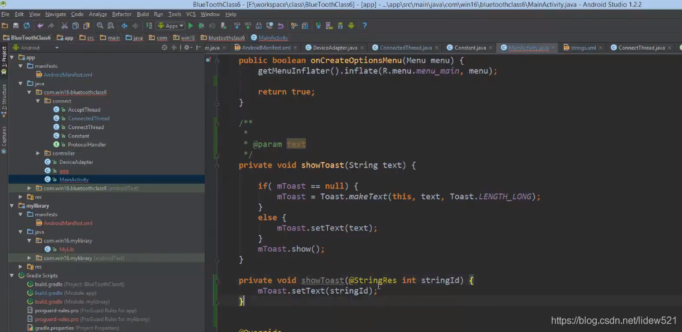The width and height of the screenshot is (682, 332).
Task: Select ProtocolHandler in project tree
Action: coord(87,145)
